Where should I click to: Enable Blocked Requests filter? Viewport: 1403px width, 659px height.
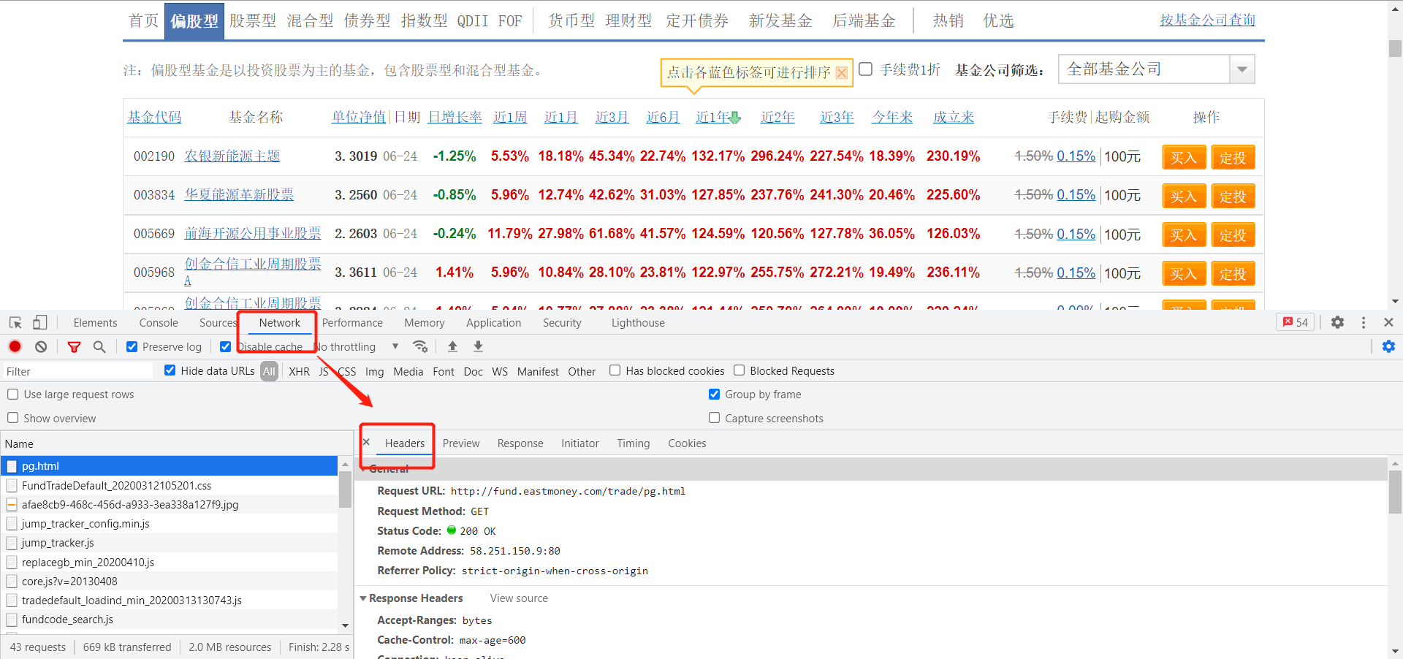[739, 370]
